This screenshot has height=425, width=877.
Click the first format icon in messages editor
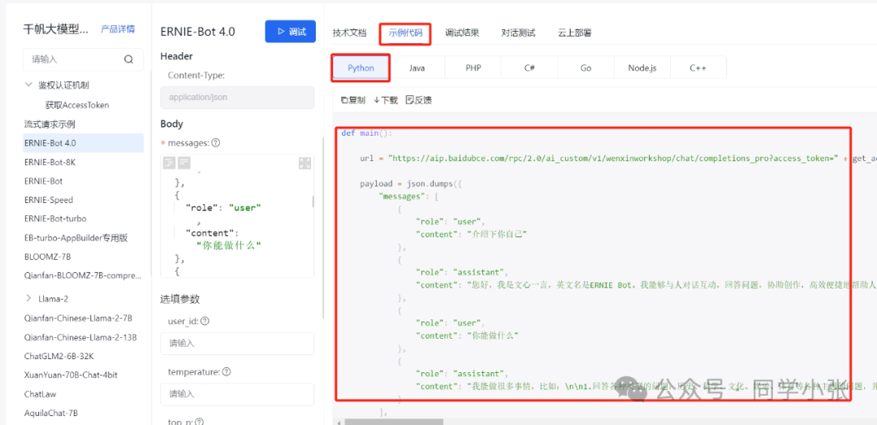click(170, 163)
